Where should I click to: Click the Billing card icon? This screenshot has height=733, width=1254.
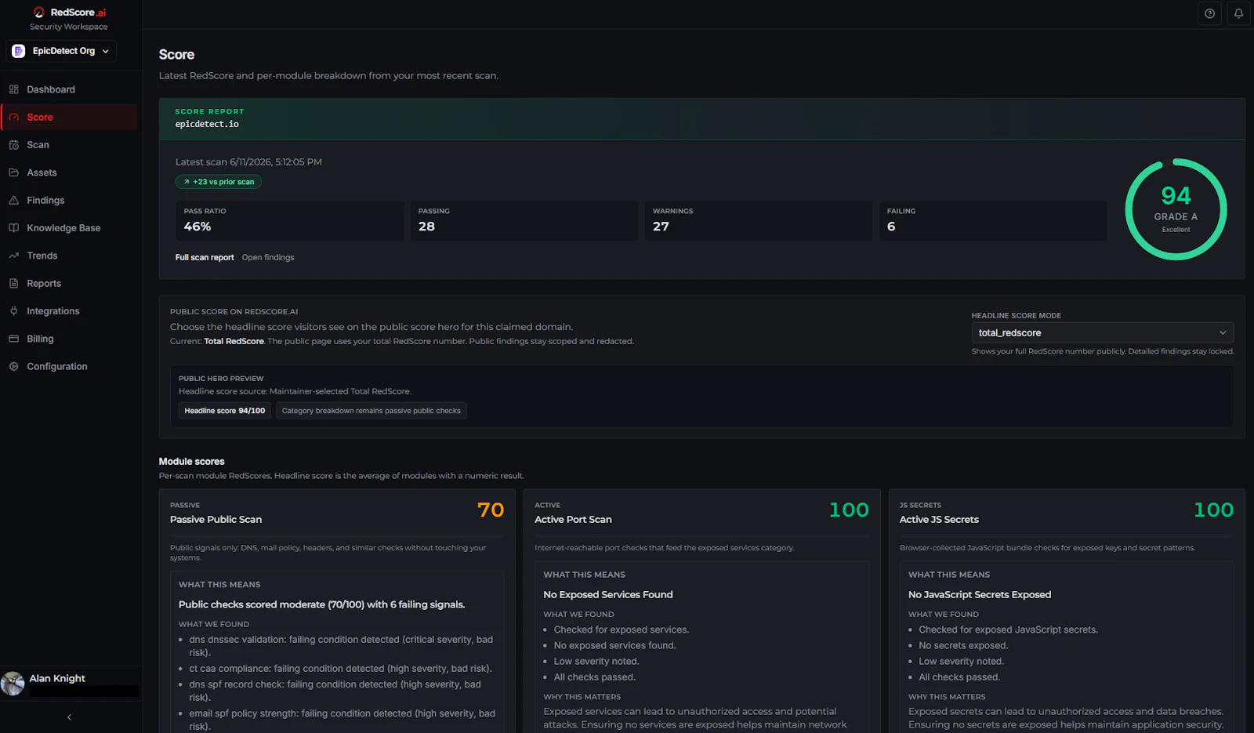tap(14, 339)
